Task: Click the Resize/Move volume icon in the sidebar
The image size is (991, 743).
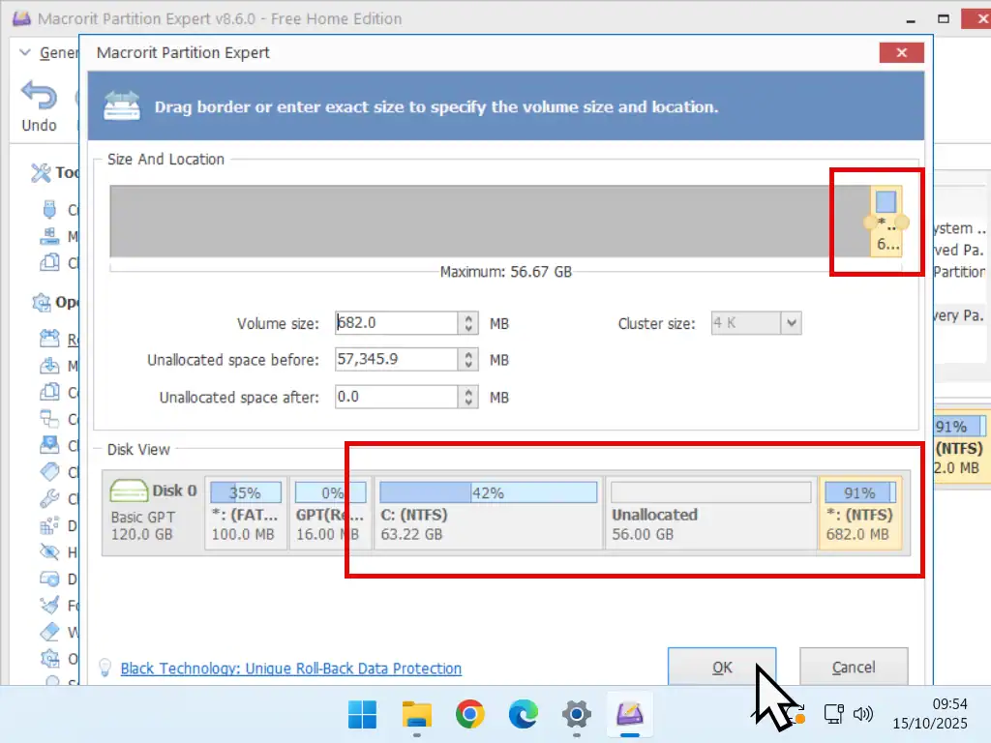Action: [49, 340]
